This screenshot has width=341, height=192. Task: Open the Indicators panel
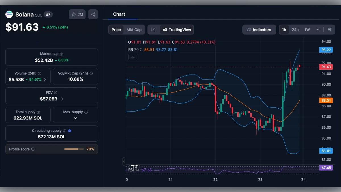click(259, 29)
